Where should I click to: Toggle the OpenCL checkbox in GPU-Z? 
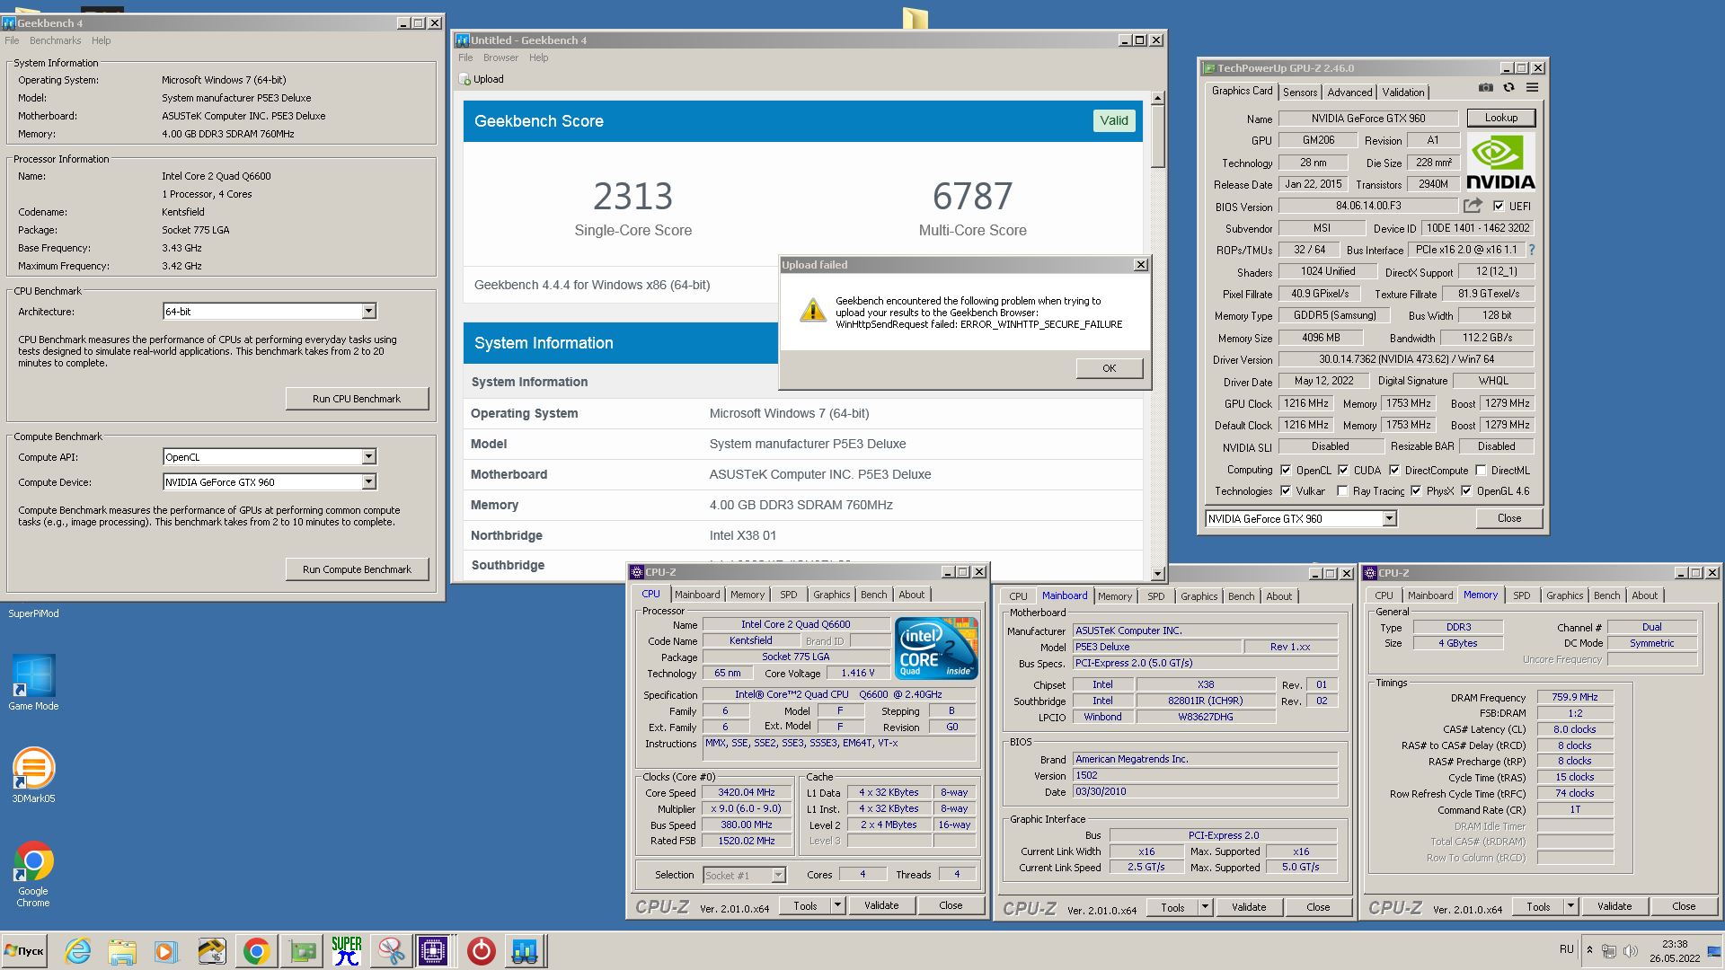(1286, 470)
